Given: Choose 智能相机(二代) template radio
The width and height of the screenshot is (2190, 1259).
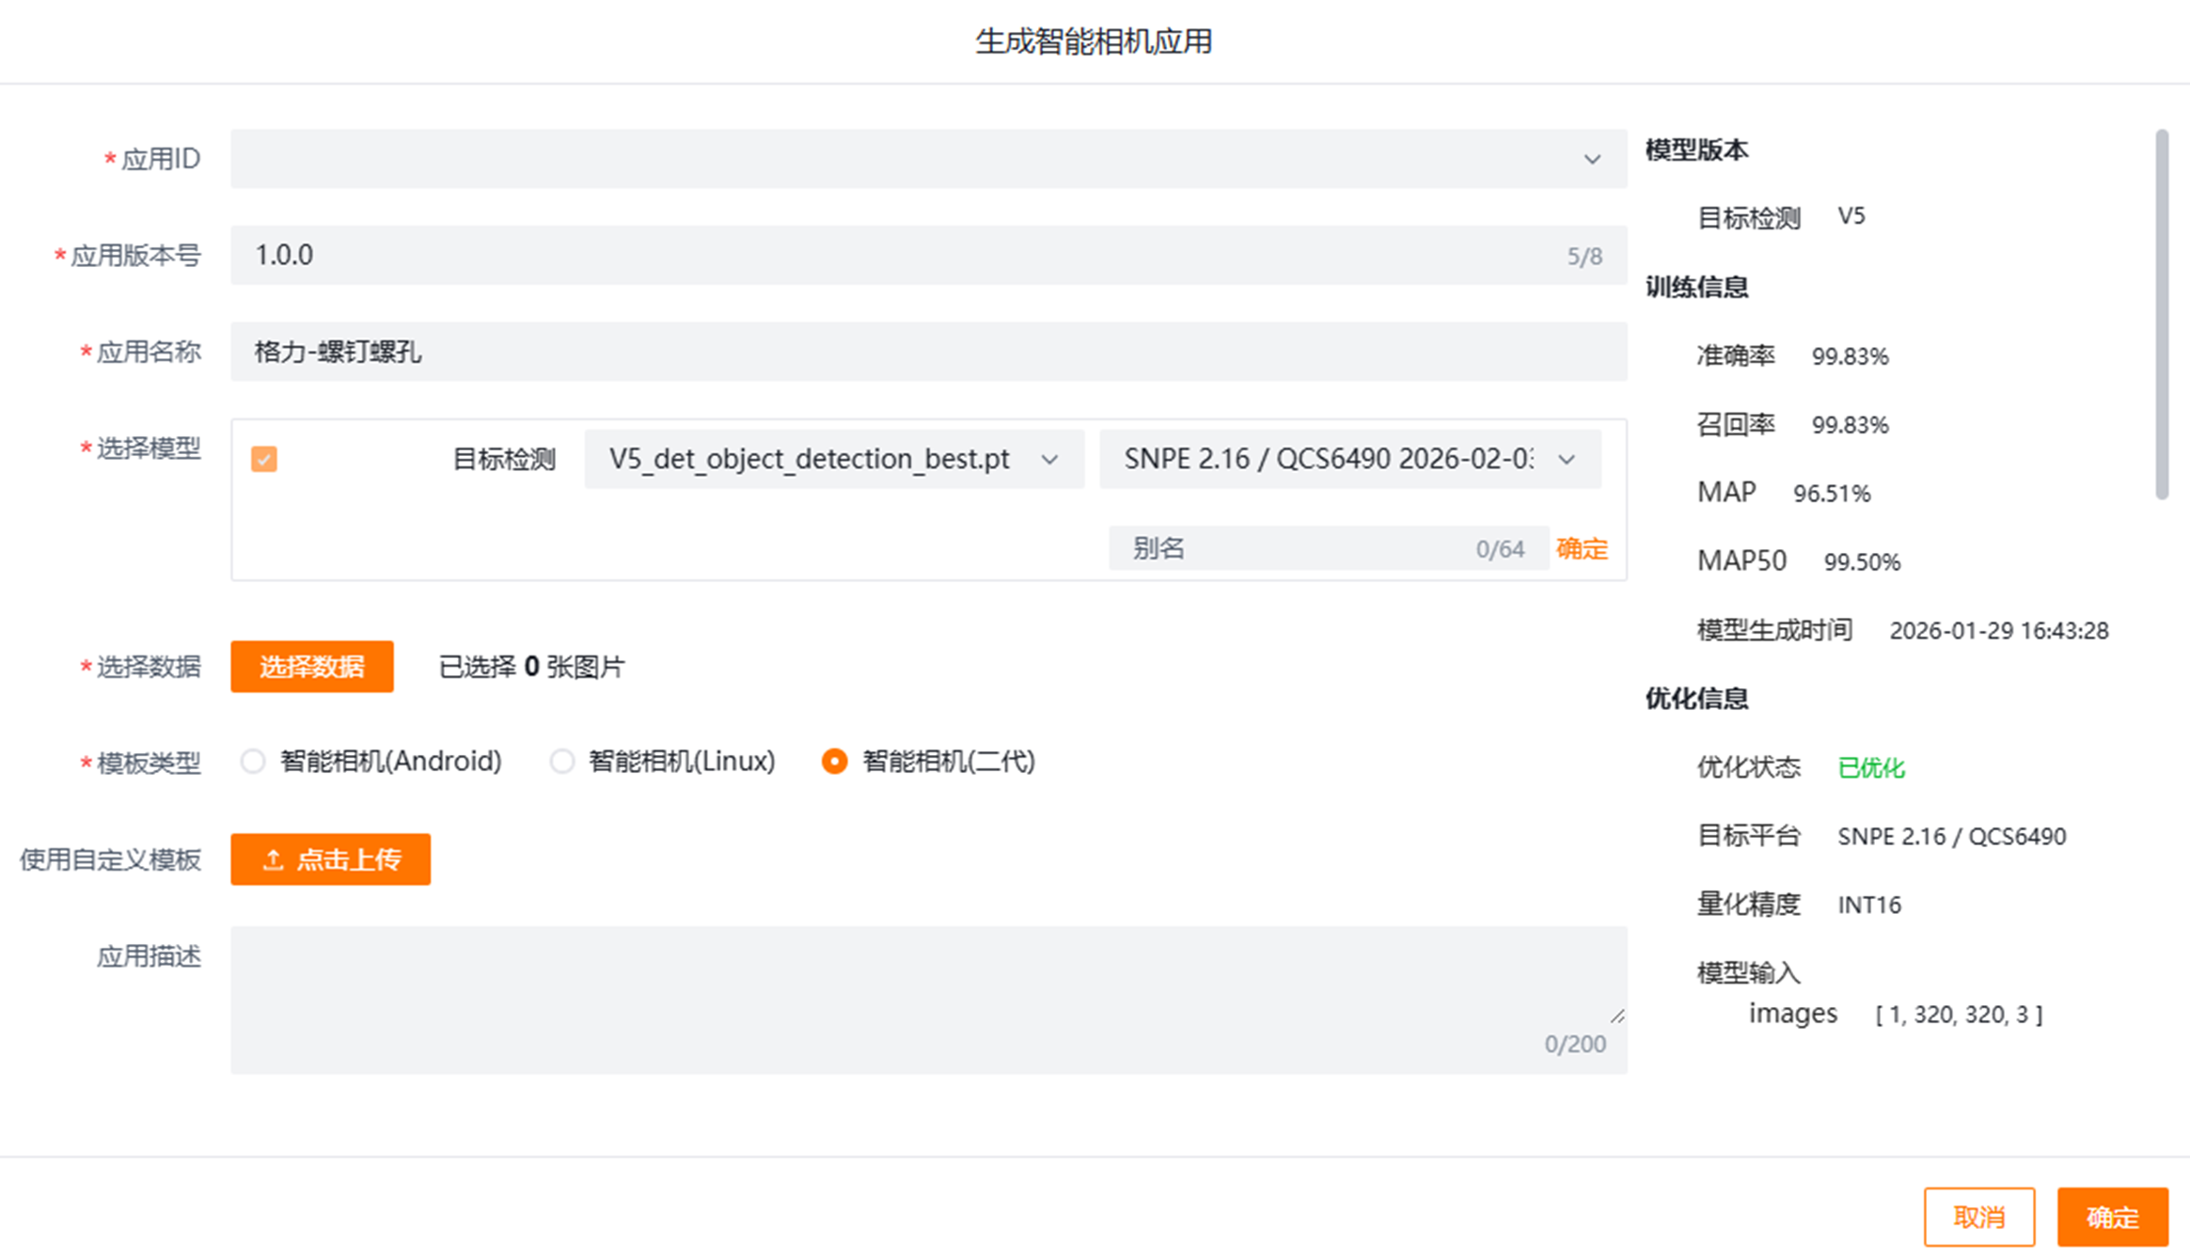Looking at the screenshot, I should tap(834, 761).
